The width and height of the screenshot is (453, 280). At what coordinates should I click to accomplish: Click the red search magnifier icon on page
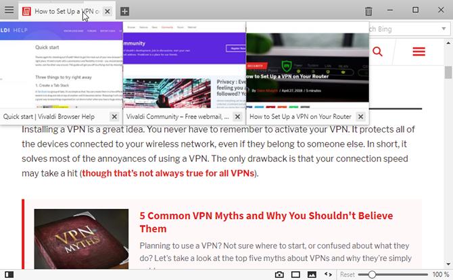tap(377, 51)
